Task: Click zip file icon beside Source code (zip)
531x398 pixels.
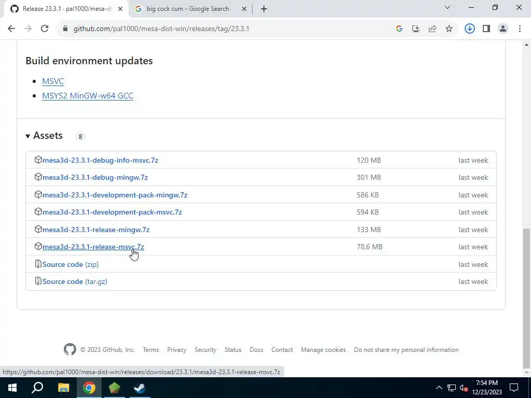Action: [38, 264]
